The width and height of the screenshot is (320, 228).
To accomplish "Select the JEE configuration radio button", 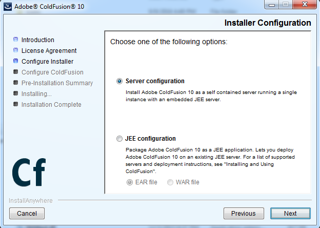I will [x=119, y=139].
